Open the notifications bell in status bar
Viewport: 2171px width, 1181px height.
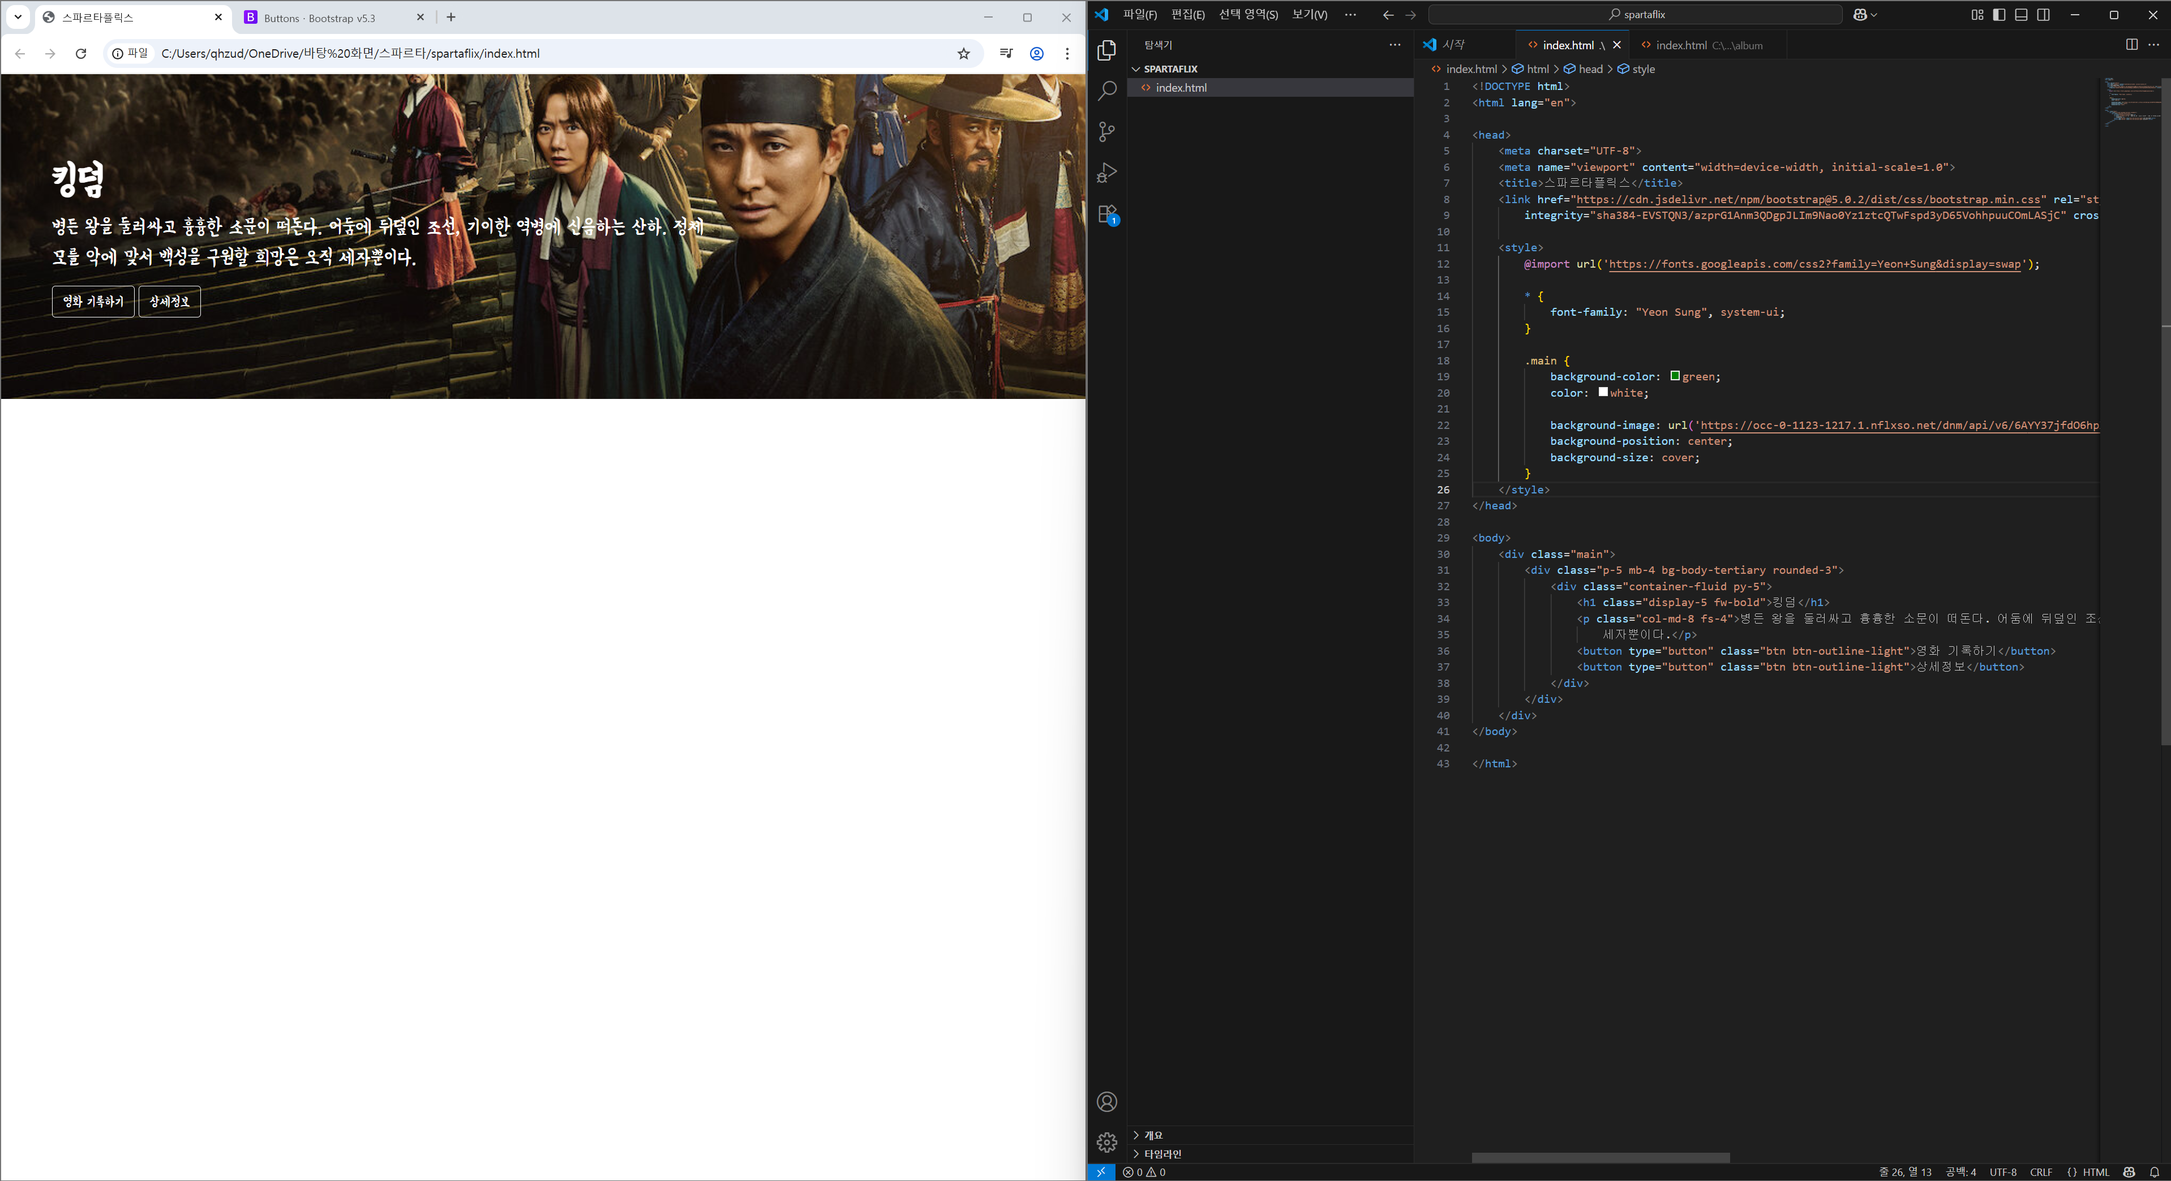click(x=2154, y=1172)
